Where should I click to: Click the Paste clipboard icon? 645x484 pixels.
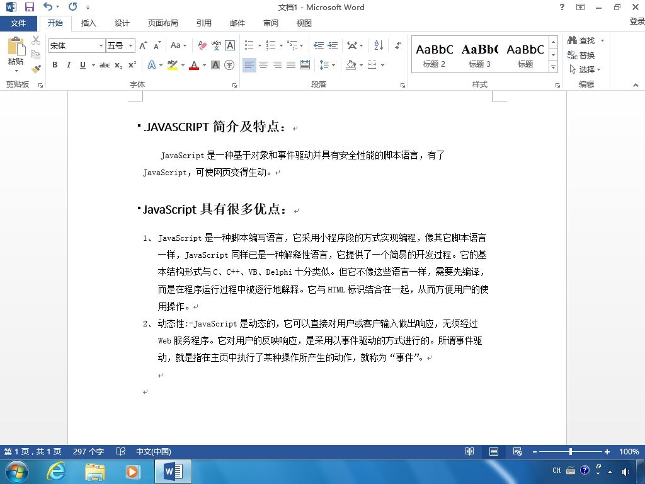click(x=16, y=46)
